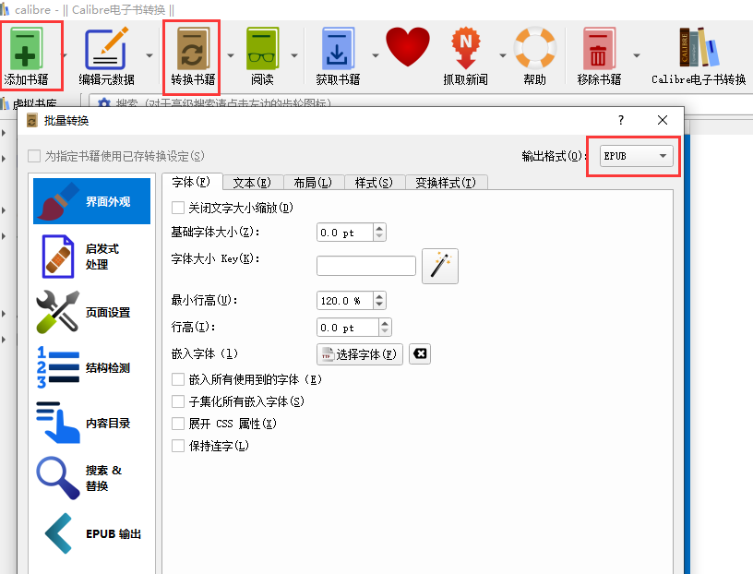Viewport: 753px width, 574px height.
Task: Click the 添加书籍 (Add books) icon
Action: [x=26, y=49]
